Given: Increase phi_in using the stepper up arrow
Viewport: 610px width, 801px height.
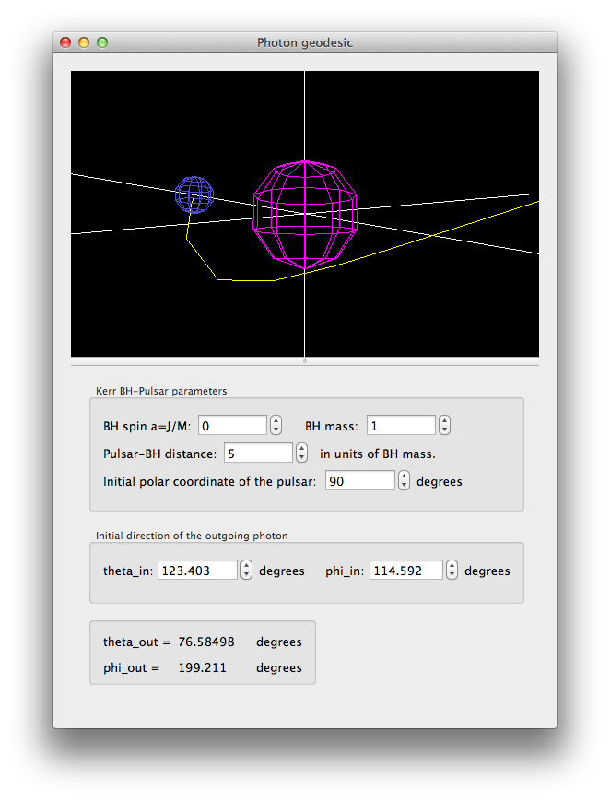Looking at the screenshot, I should [x=452, y=566].
